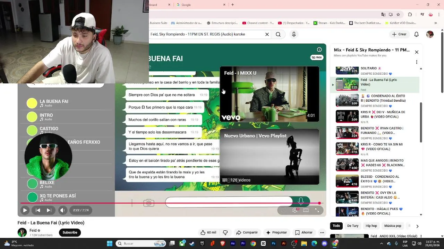Viewport: 444px width, 249px height.
Task: Toggle subtitles in the player
Action: click(x=284, y=210)
